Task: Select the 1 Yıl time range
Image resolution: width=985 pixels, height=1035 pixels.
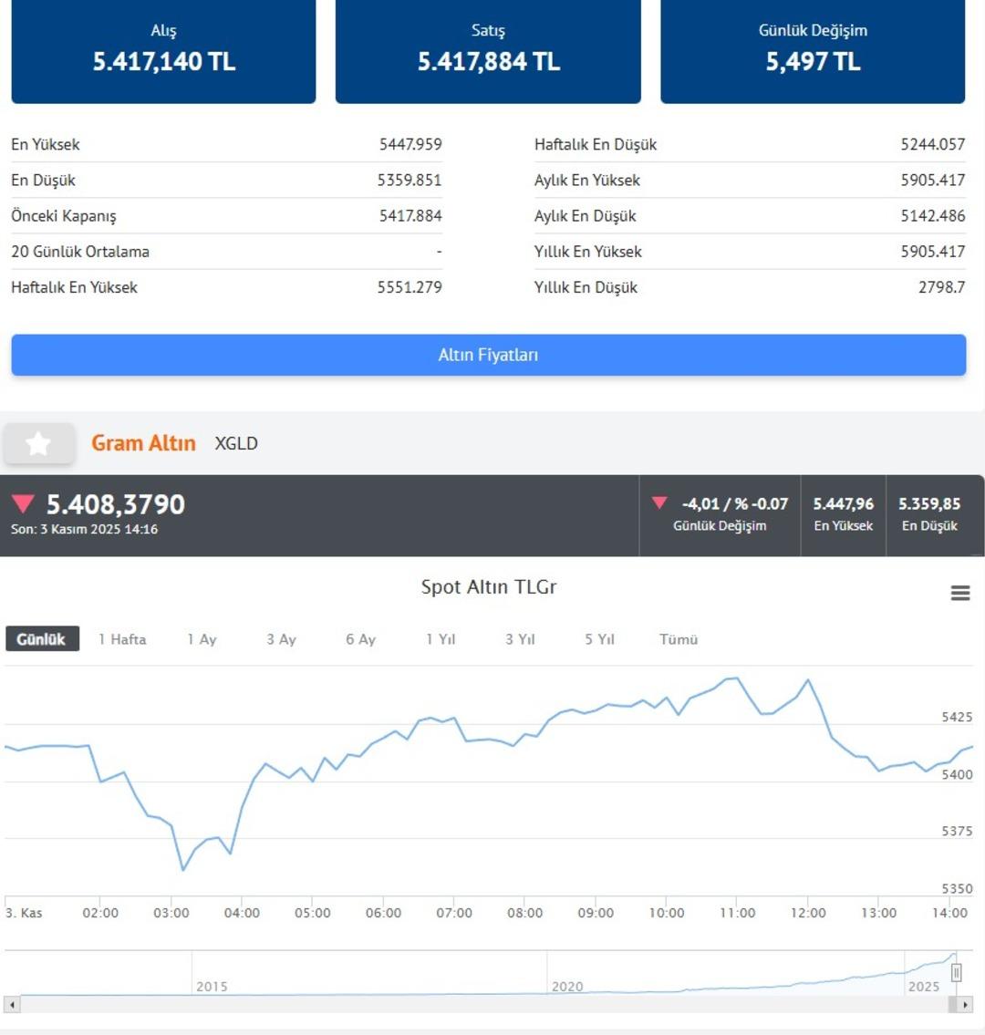Action: 439,639
